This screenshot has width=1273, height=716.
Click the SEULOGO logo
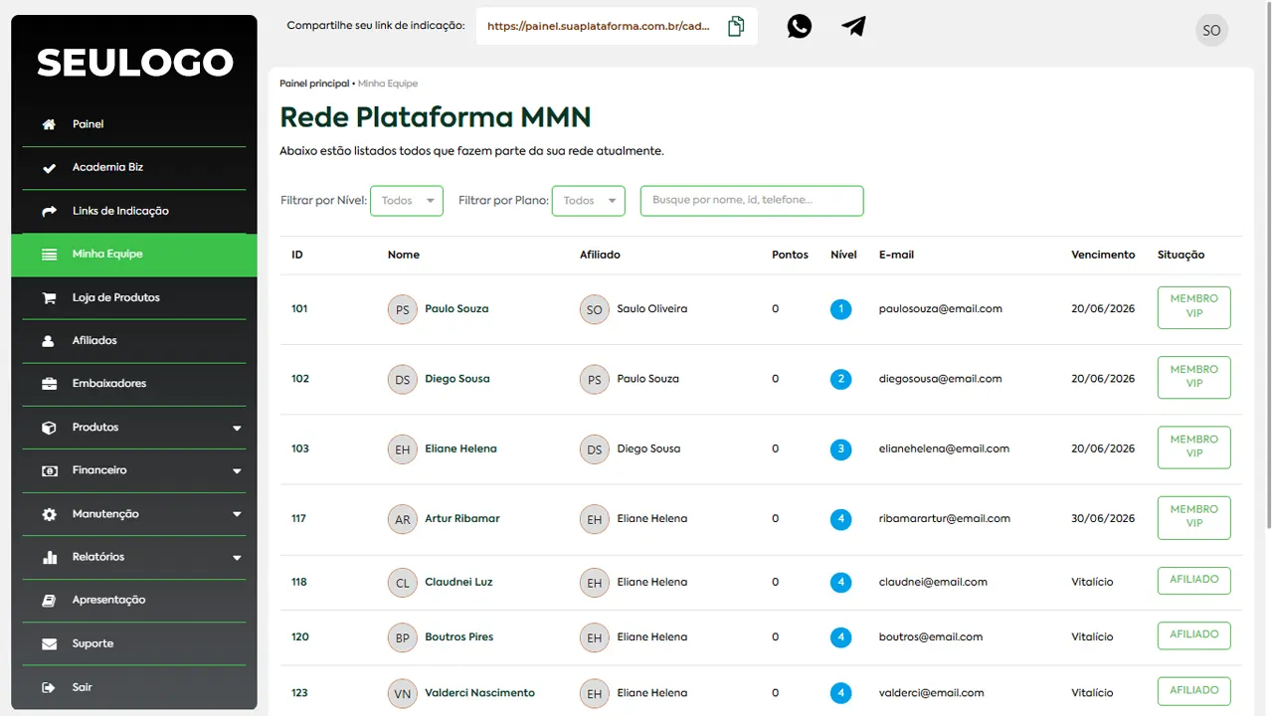click(x=134, y=63)
